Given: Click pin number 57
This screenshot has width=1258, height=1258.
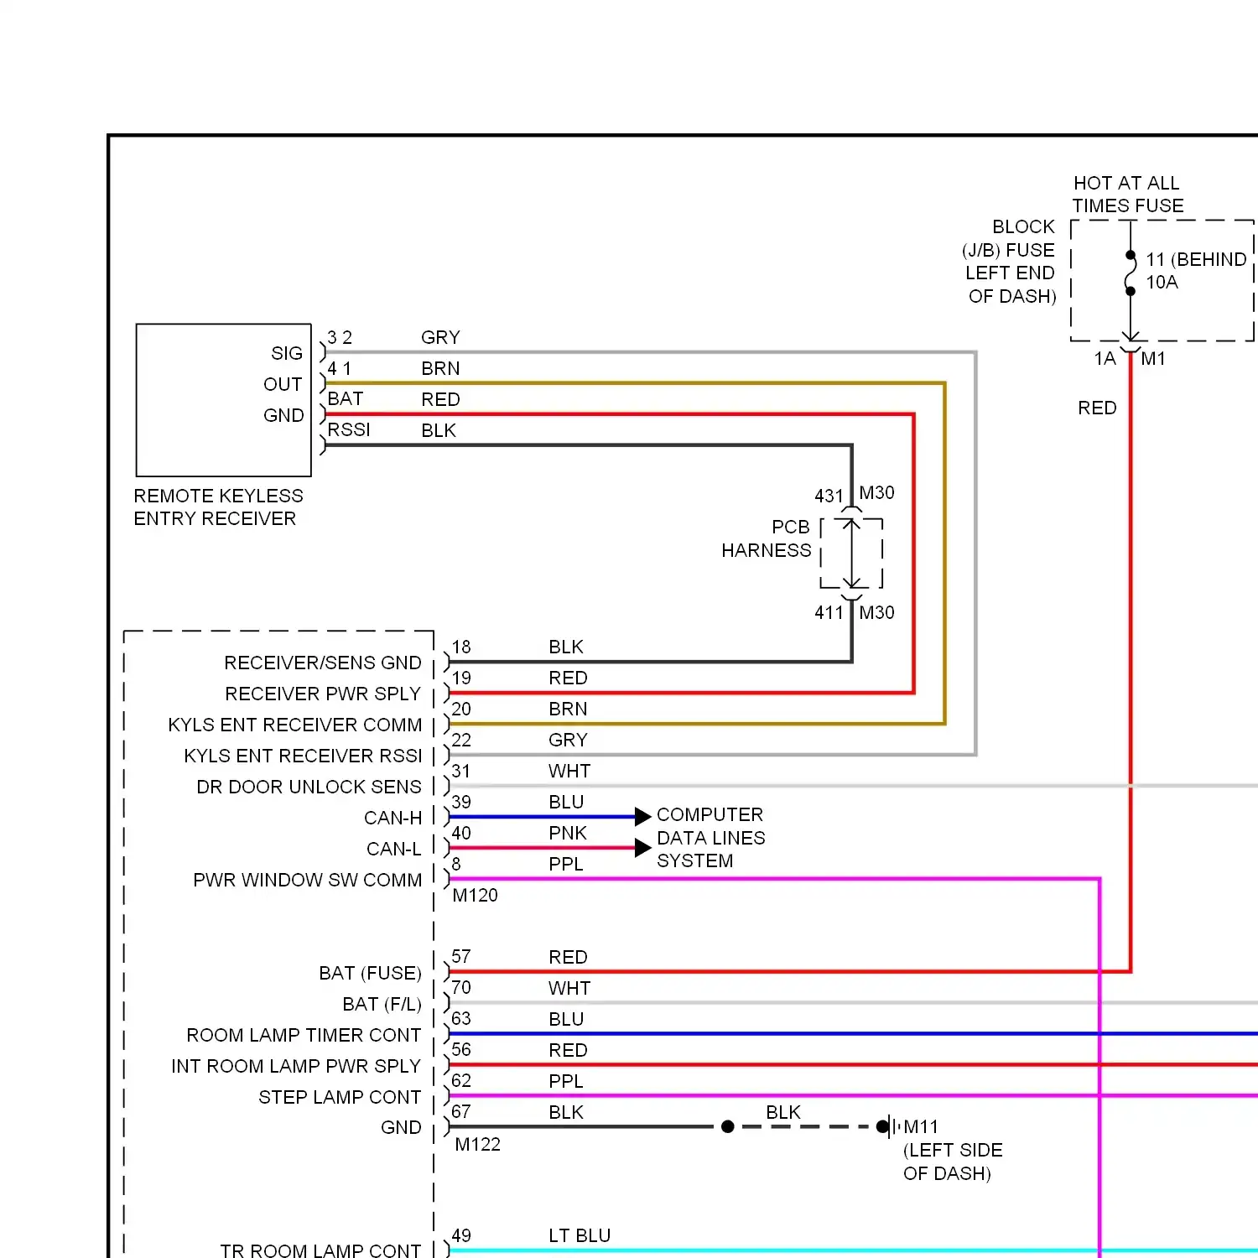Looking at the screenshot, I should 461,956.
